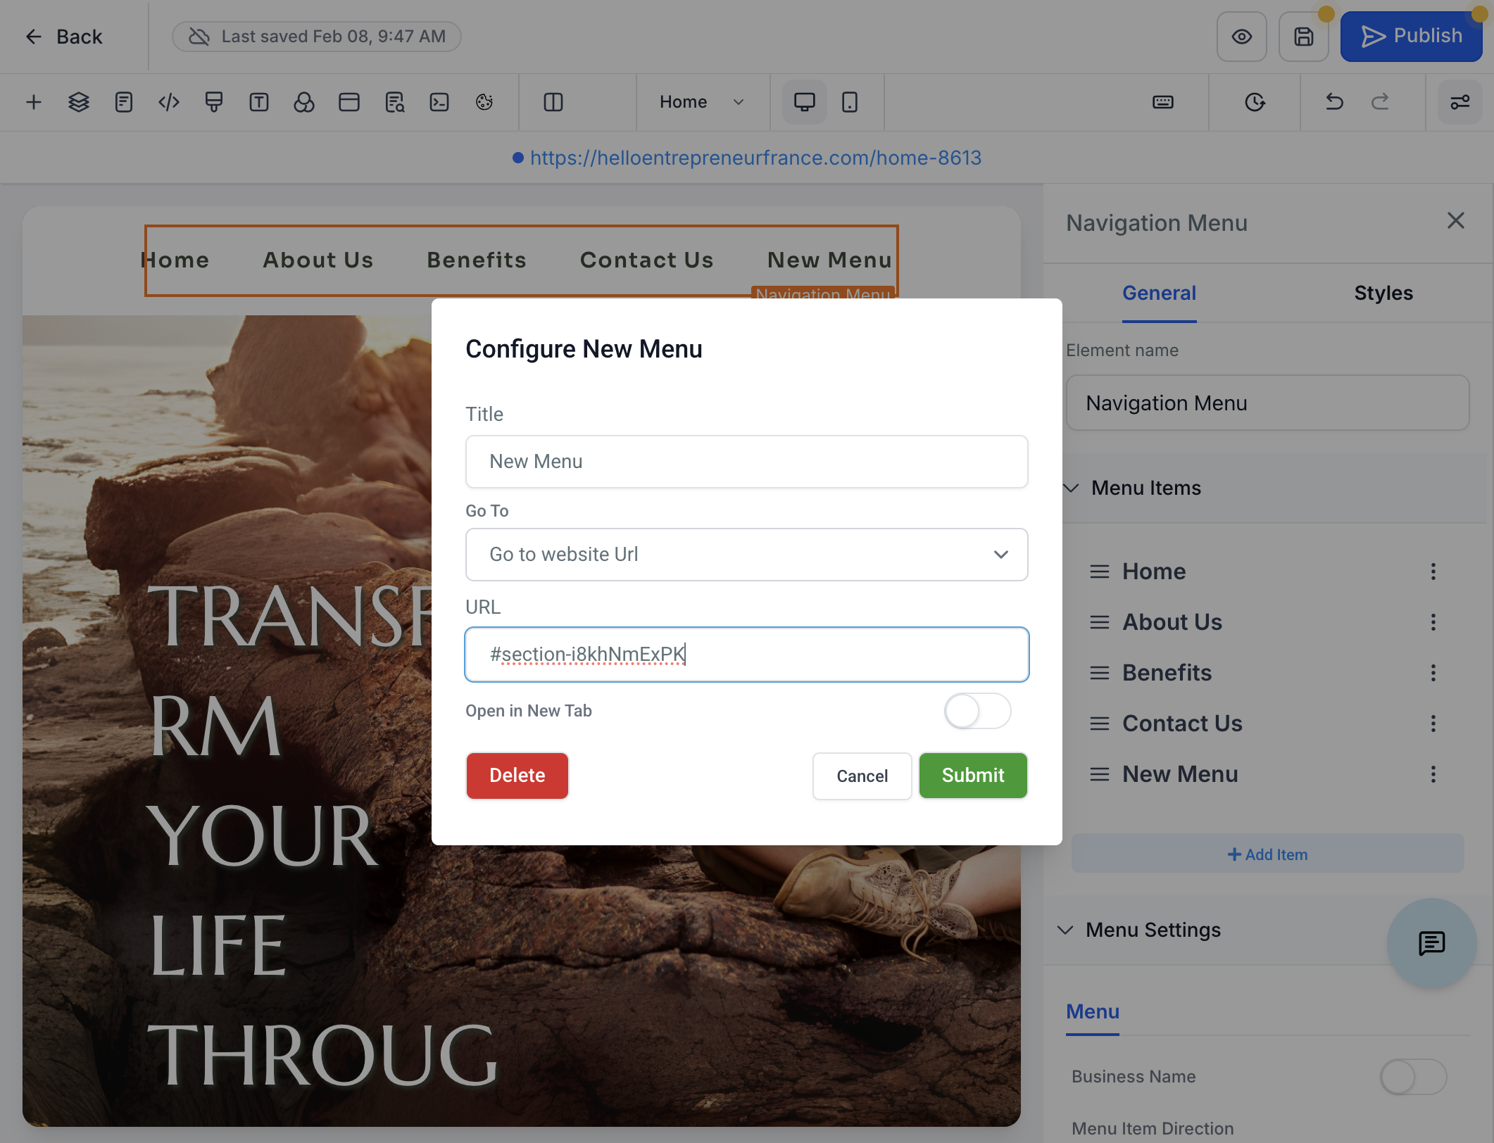This screenshot has width=1494, height=1143.
Task: Toggle the split column layout icon
Action: click(x=553, y=102)
